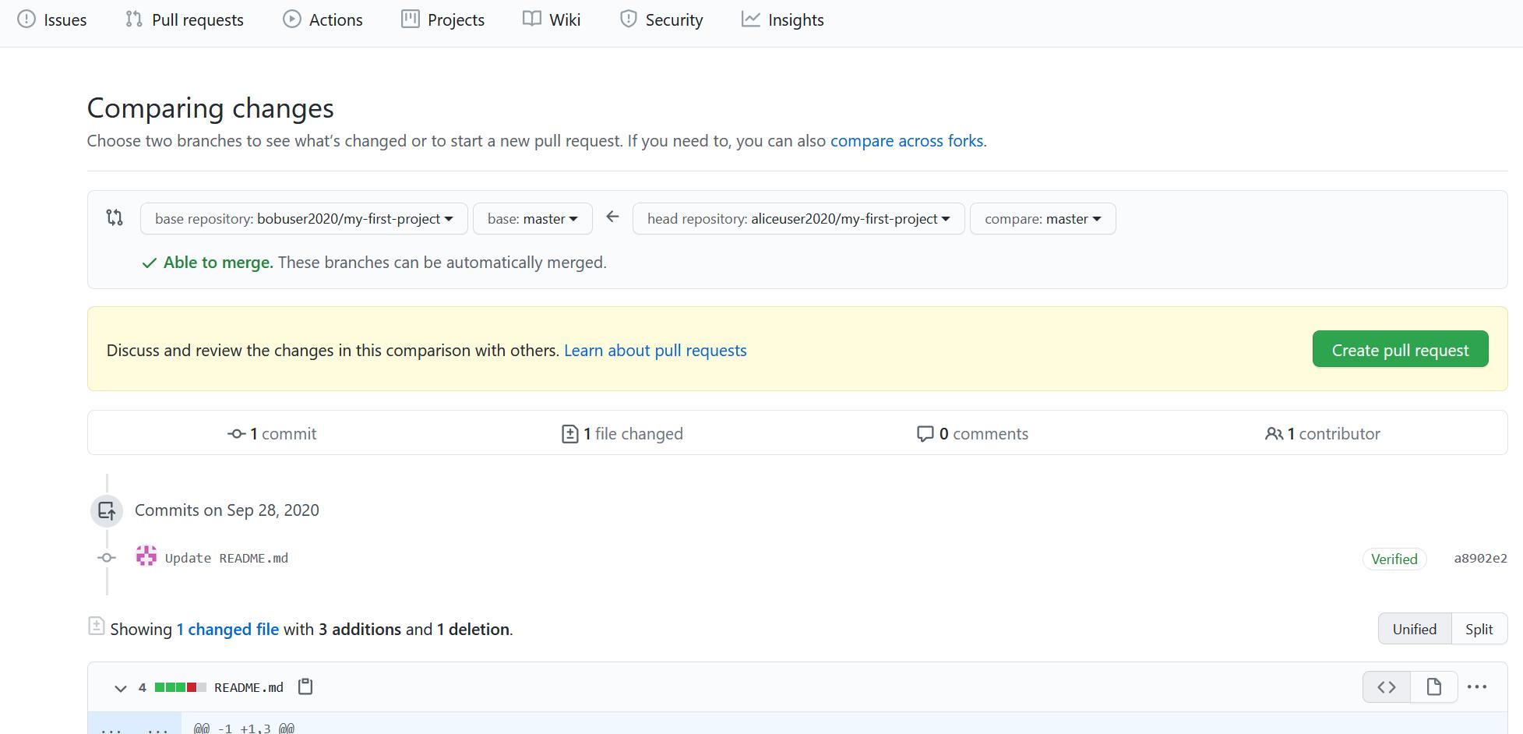Screen dimensions: 1523x734
Task: Open the base repository dropdown
Action: tap(304, 219)
